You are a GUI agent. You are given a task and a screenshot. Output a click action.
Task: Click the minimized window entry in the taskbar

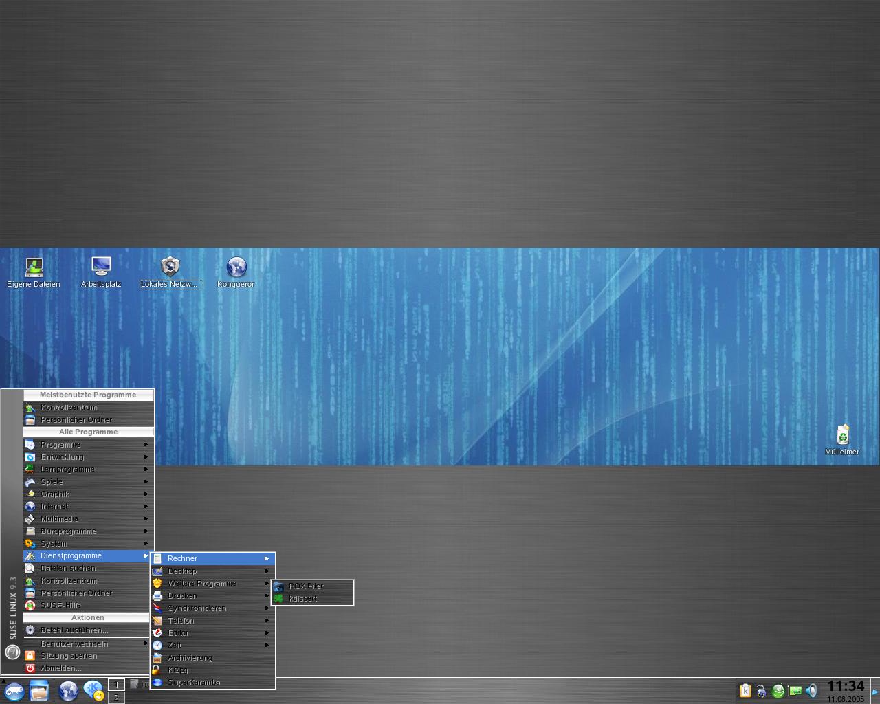pyautogui.click(x=140, y=684)
